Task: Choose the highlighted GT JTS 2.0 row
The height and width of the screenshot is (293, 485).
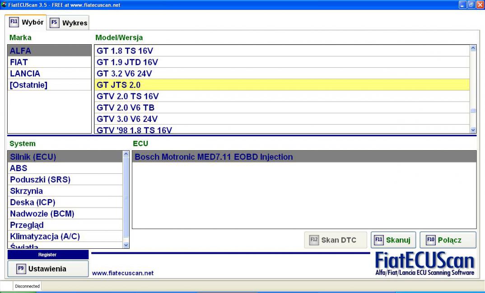Action: [282, 85]
